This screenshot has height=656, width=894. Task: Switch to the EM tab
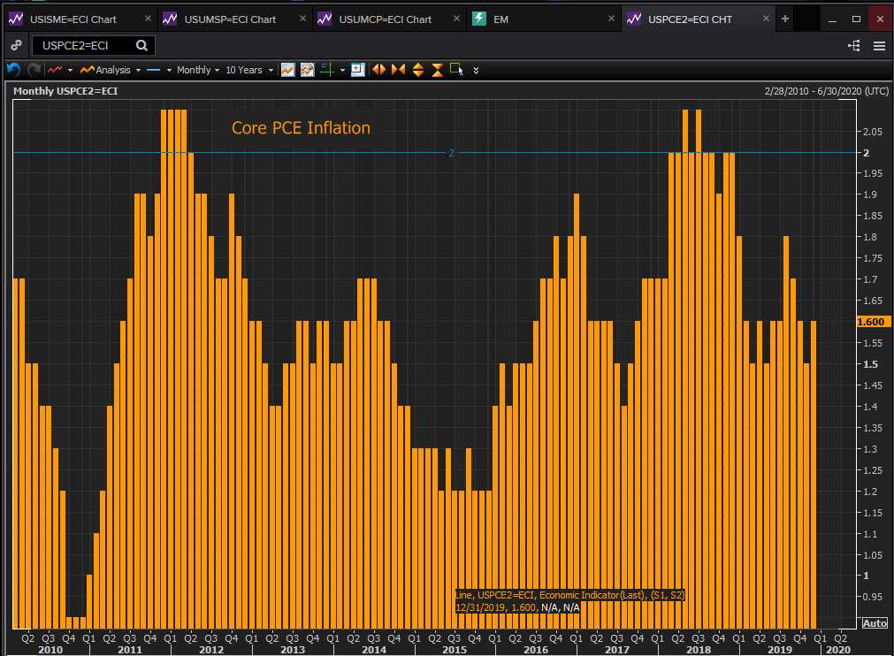tap(500, 19)
